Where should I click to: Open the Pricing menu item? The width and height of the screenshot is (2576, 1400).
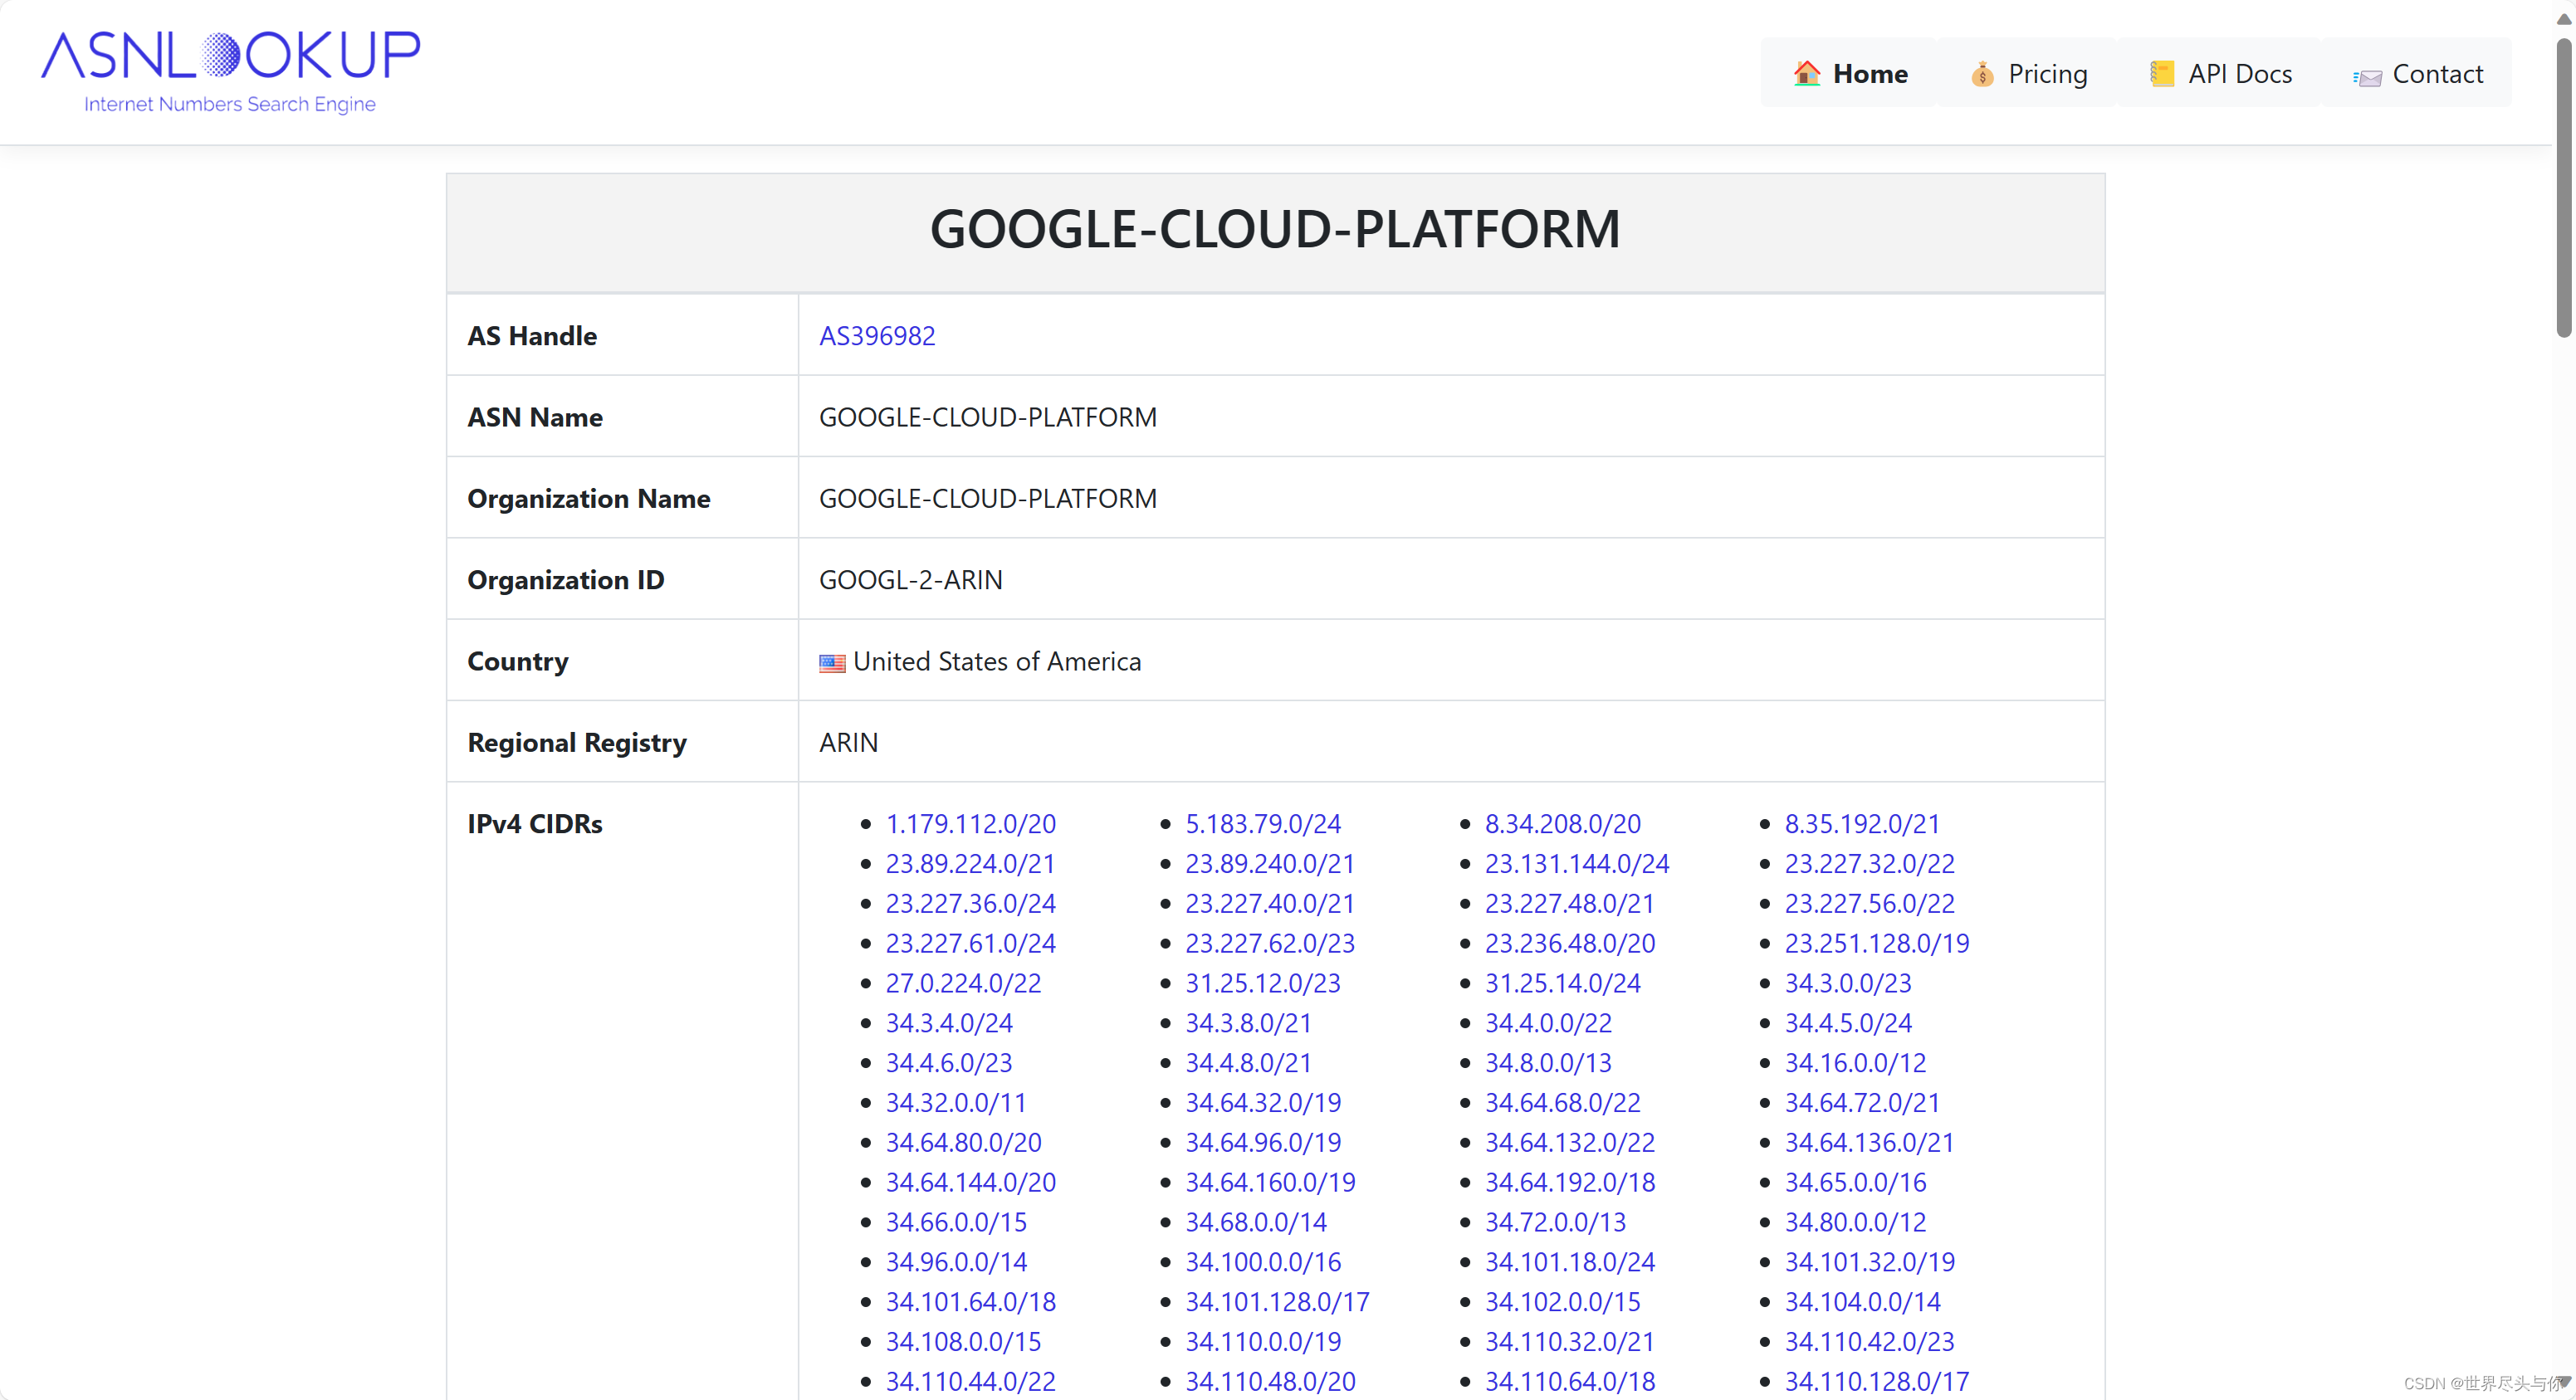click(x=2028, y=74)
